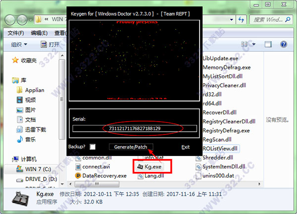Click the folder icon in the address bar
Screen dimensions: 297x214
38,19
